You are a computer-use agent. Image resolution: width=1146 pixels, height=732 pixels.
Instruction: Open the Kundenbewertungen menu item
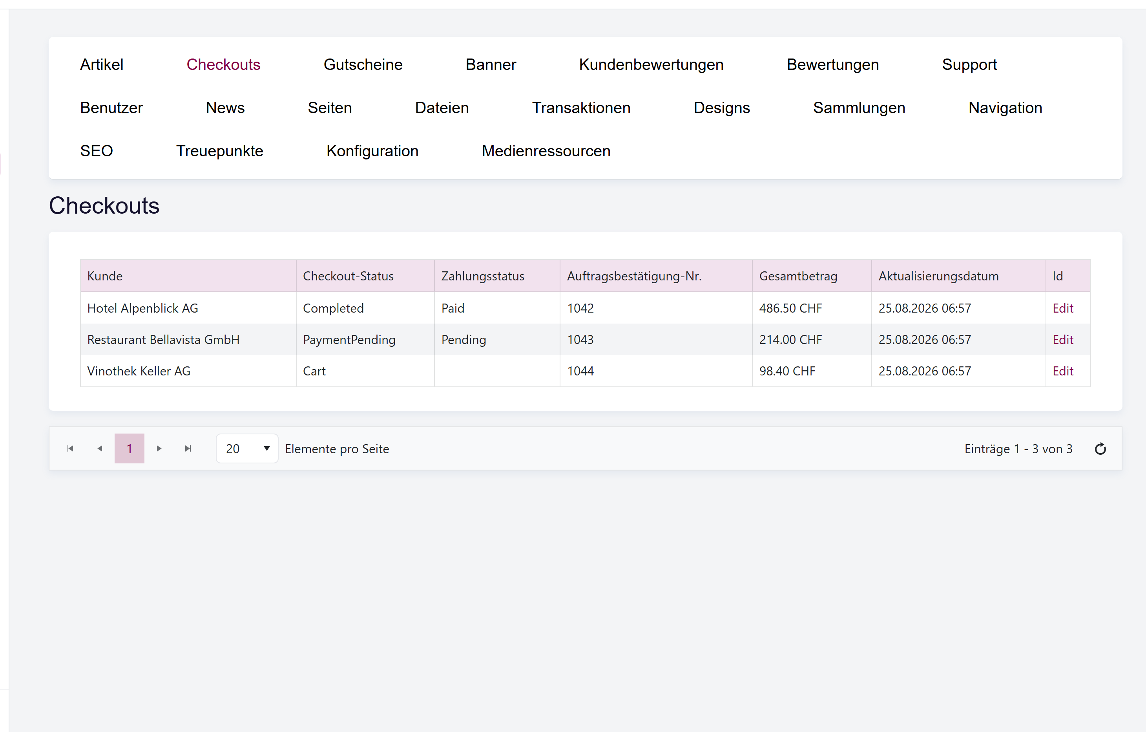coord(651,65)
